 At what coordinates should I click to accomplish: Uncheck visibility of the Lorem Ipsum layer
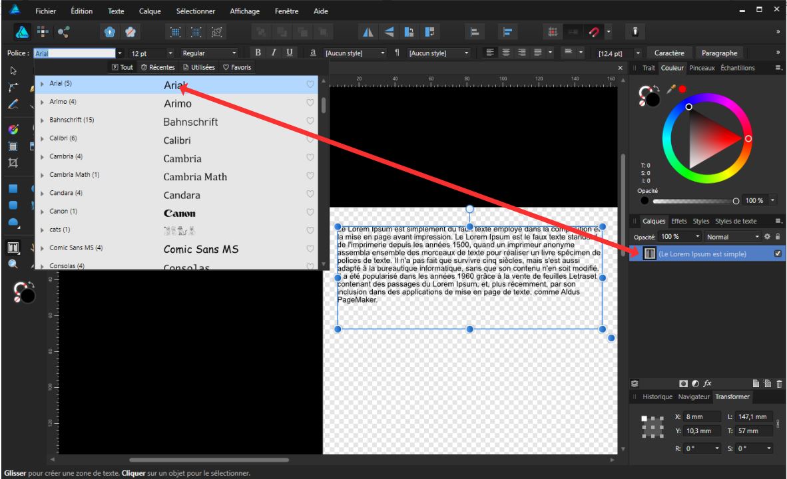click(778, 253)
